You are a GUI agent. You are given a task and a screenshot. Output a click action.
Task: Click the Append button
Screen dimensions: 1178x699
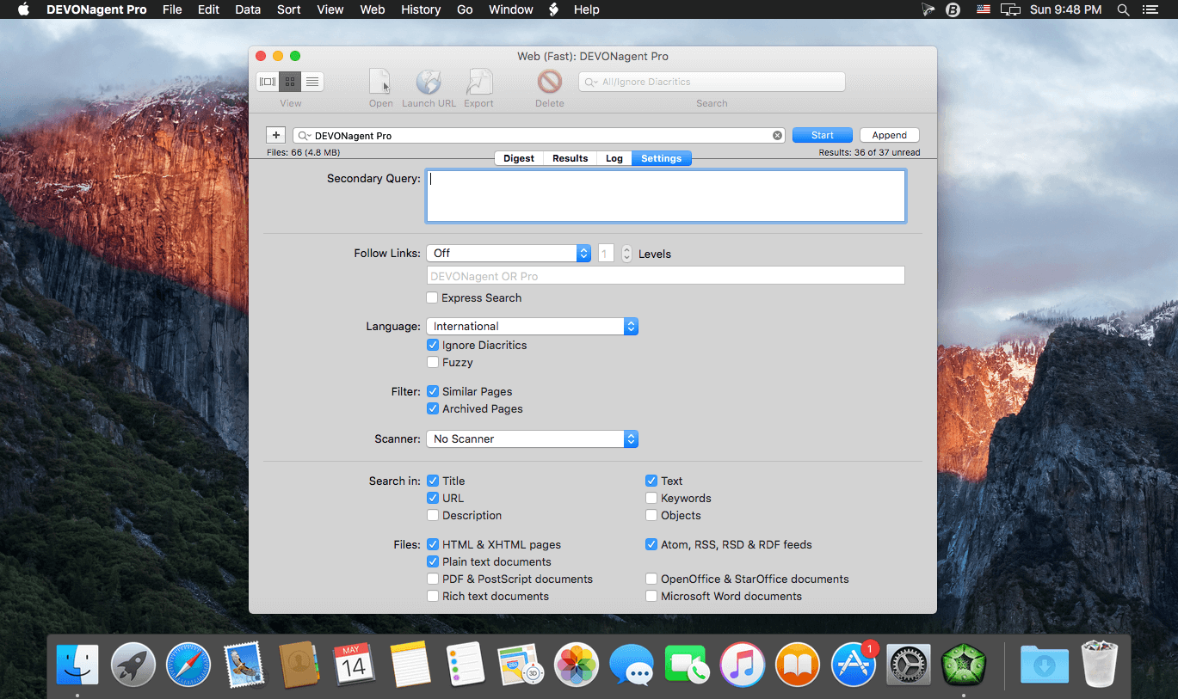click(890, 136)
